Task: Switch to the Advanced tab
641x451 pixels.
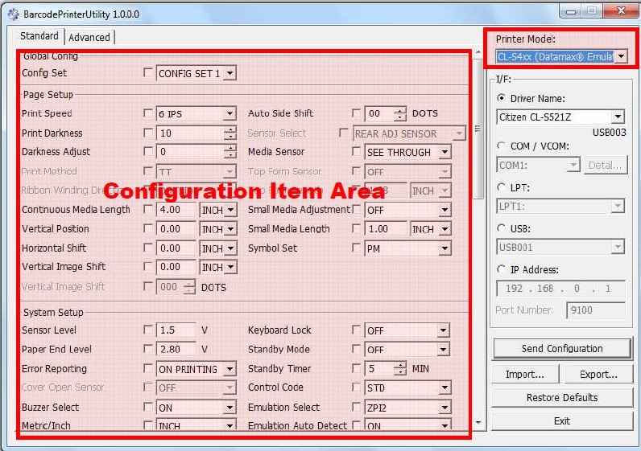Action: (x=89, y=37)
